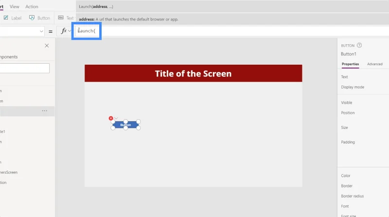Image resolution: width=389 pixels, height=217 pixels.
Task: Click the search box in left panel
Action: 25,68
